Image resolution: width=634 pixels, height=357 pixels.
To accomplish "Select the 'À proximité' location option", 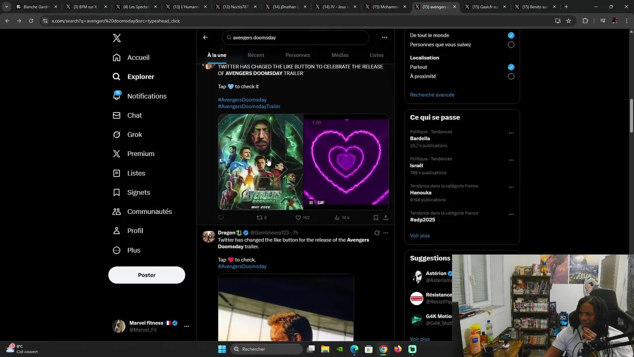I will 511,76.
